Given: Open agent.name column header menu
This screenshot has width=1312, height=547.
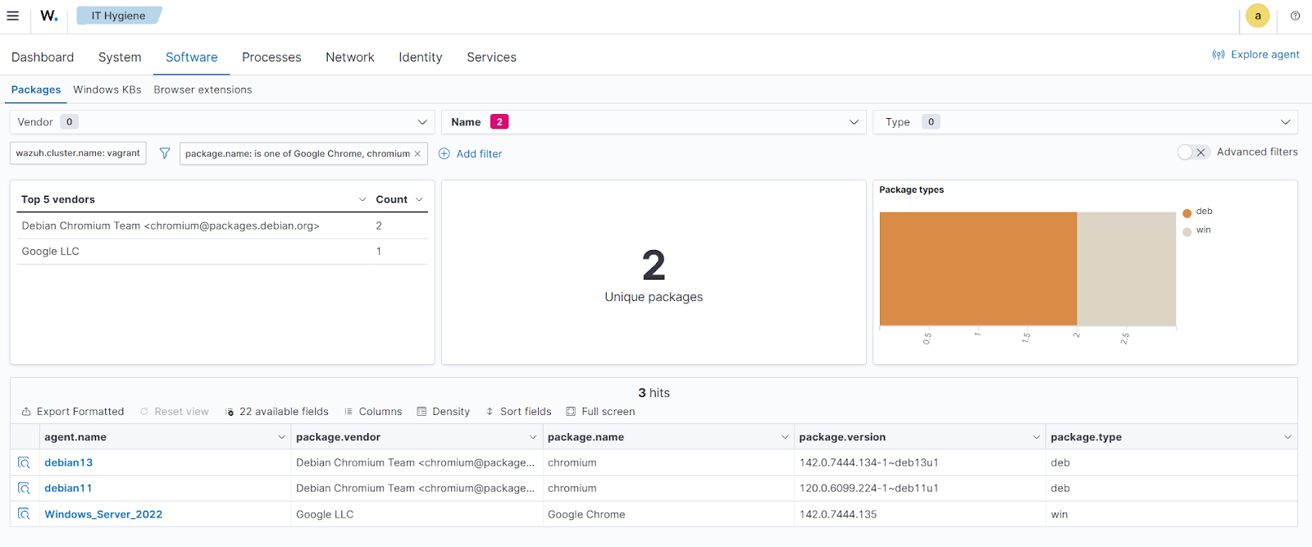Looking at the screenshot, I should point(281,437).
